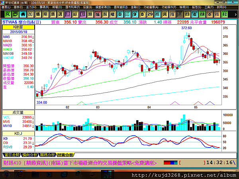This screenshot has height=179, width=239.
Task: Open the 設定(S) menu
Action: [x=196, y=7]
